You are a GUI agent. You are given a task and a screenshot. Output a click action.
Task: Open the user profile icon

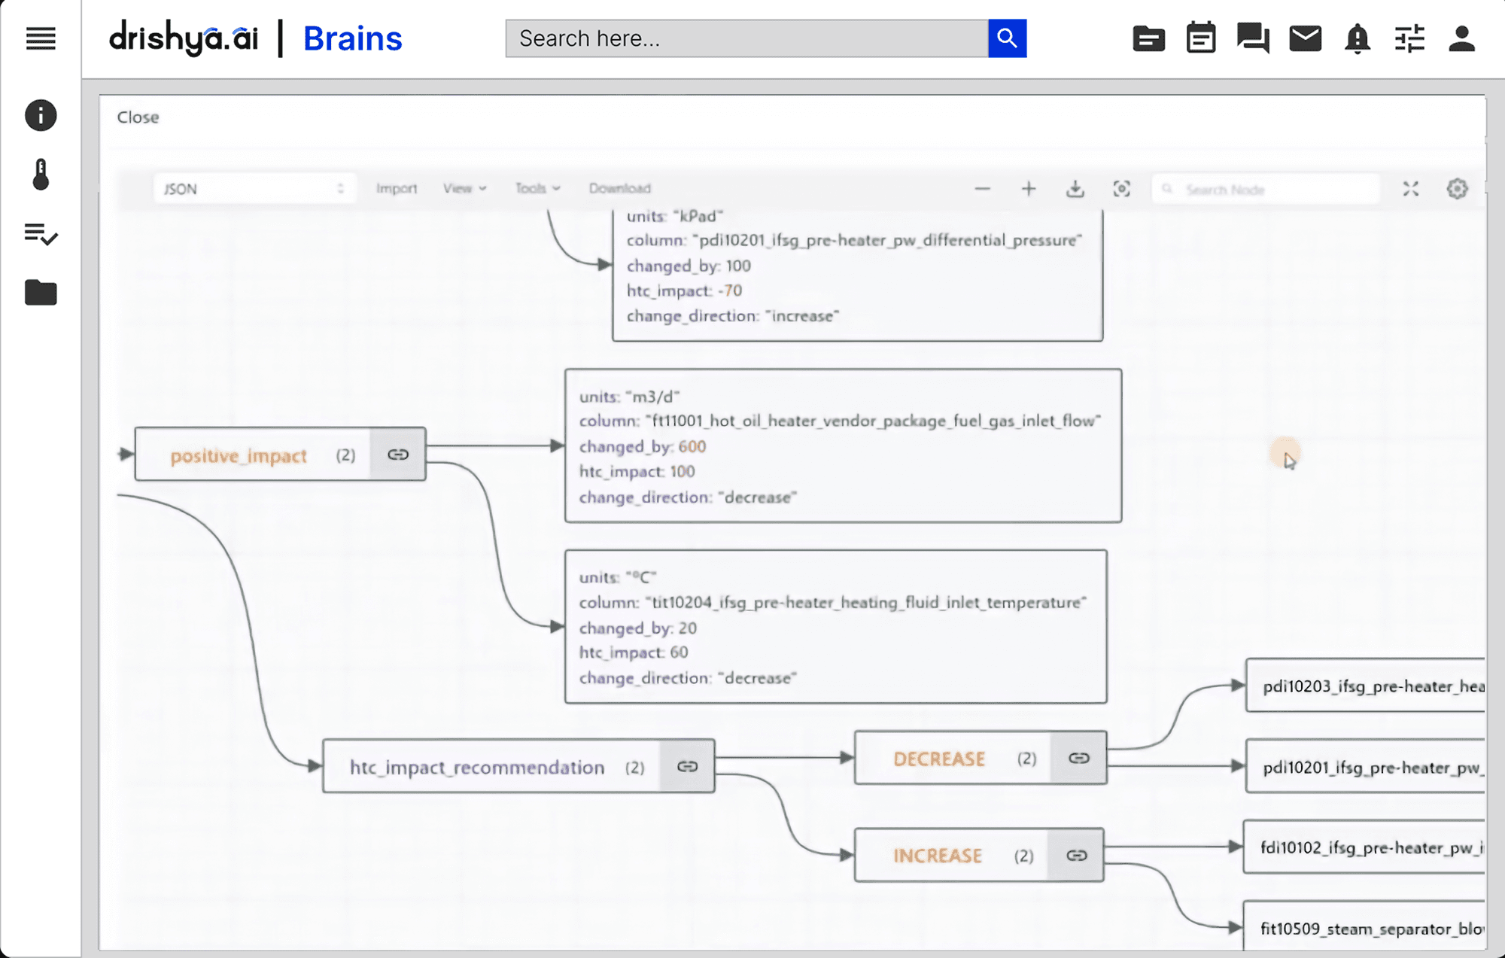[x=1461, y=38]
